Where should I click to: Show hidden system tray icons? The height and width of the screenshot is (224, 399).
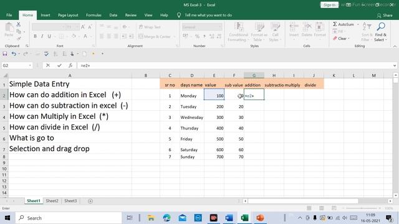tap(300, 218)
